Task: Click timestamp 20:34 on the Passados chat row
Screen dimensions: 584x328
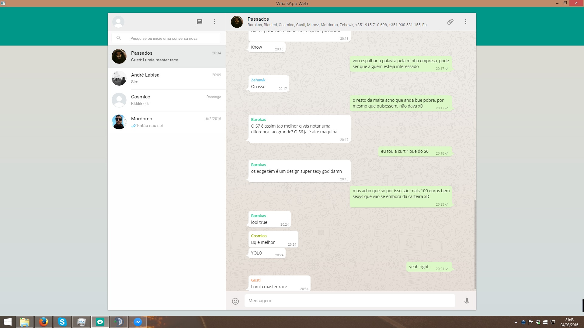Action: 217,53
